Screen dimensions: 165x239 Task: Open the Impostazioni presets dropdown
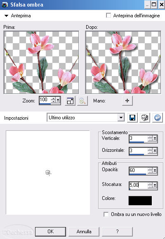[121, 118]
